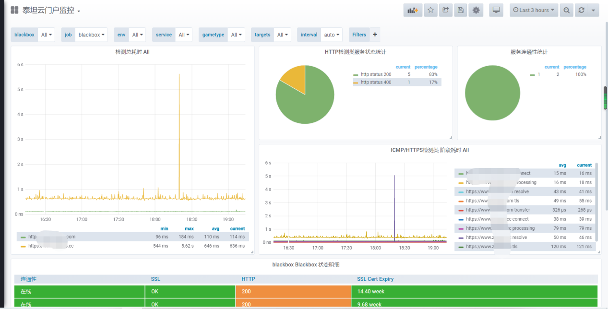This screenshot has height=309, width=608.
Task: Sort 检测总耗时 legend by current column
Action: (237, 228)
